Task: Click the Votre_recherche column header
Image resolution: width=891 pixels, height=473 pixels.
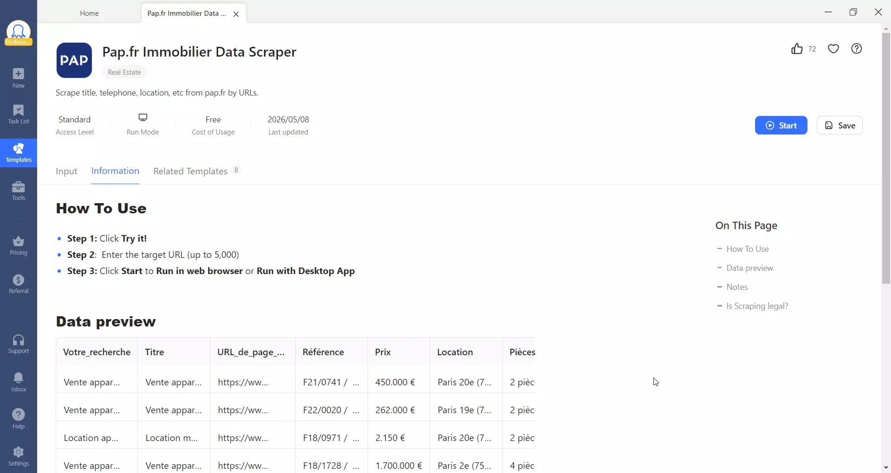Action: 97,352
